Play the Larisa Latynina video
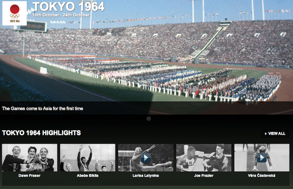This screenshot has height=189, width=293. pos(146,158)
